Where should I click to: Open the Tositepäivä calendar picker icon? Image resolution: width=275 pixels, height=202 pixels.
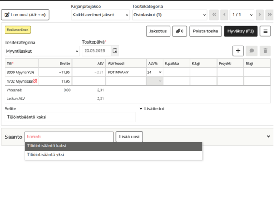(115, 51)
